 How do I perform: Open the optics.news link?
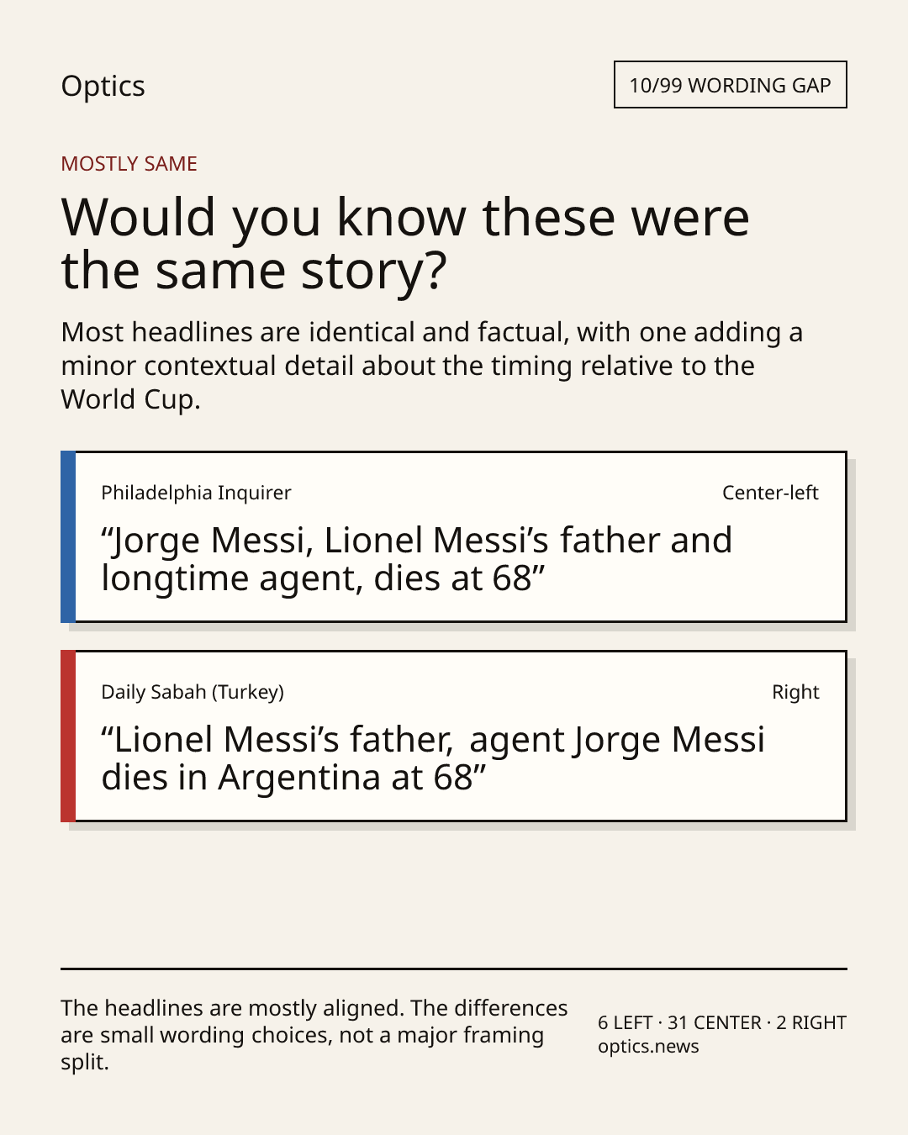pos(648,1047)
